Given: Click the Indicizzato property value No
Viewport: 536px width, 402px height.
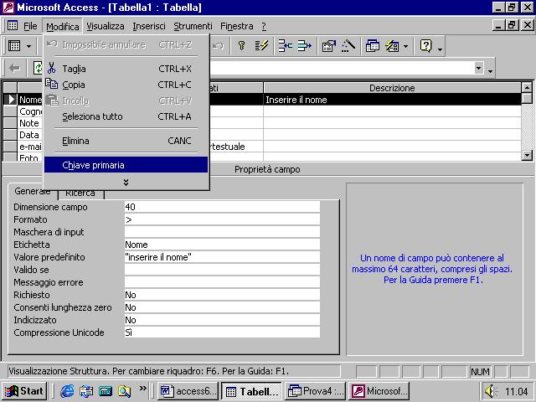Looking at the screenshot, I should [222, 320].
